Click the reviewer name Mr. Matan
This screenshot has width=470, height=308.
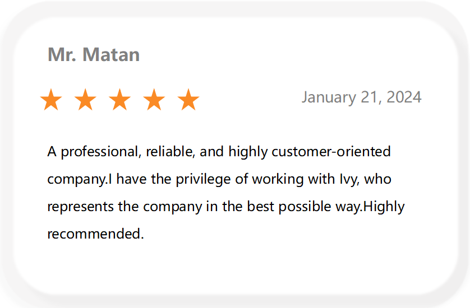94,55
